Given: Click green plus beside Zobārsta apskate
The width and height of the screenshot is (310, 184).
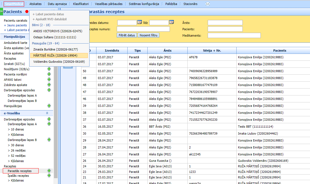Looking at the screenshot, I should tap(49, 85).
